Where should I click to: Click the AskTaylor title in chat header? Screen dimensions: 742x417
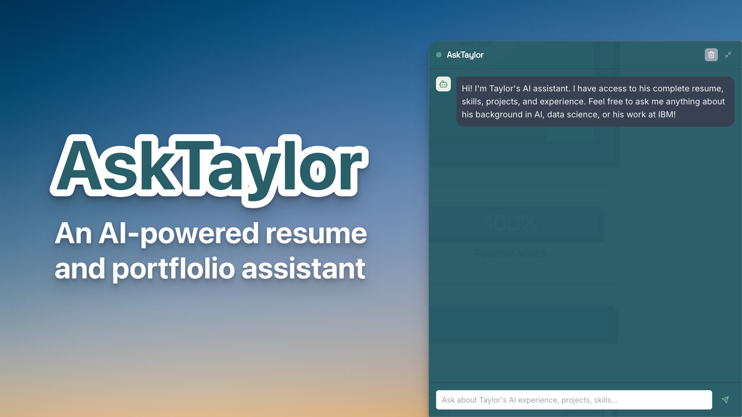(x=465, y=55)
